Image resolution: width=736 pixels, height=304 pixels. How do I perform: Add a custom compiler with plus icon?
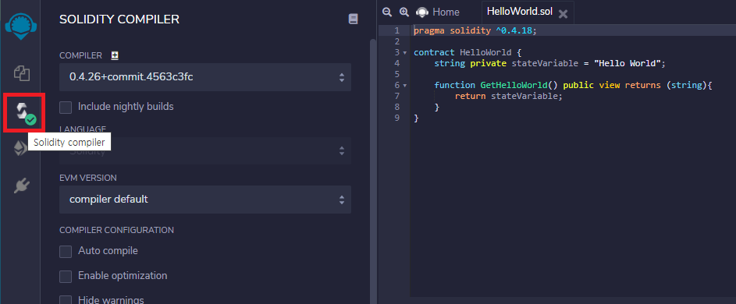[115, 55]
